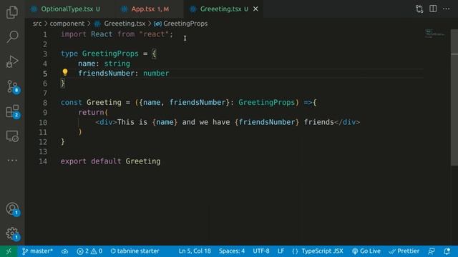Image resolution: width=458 pixels, height=257 pixels.
Task: Click Prettier in status bar
Action: [404, 251]
